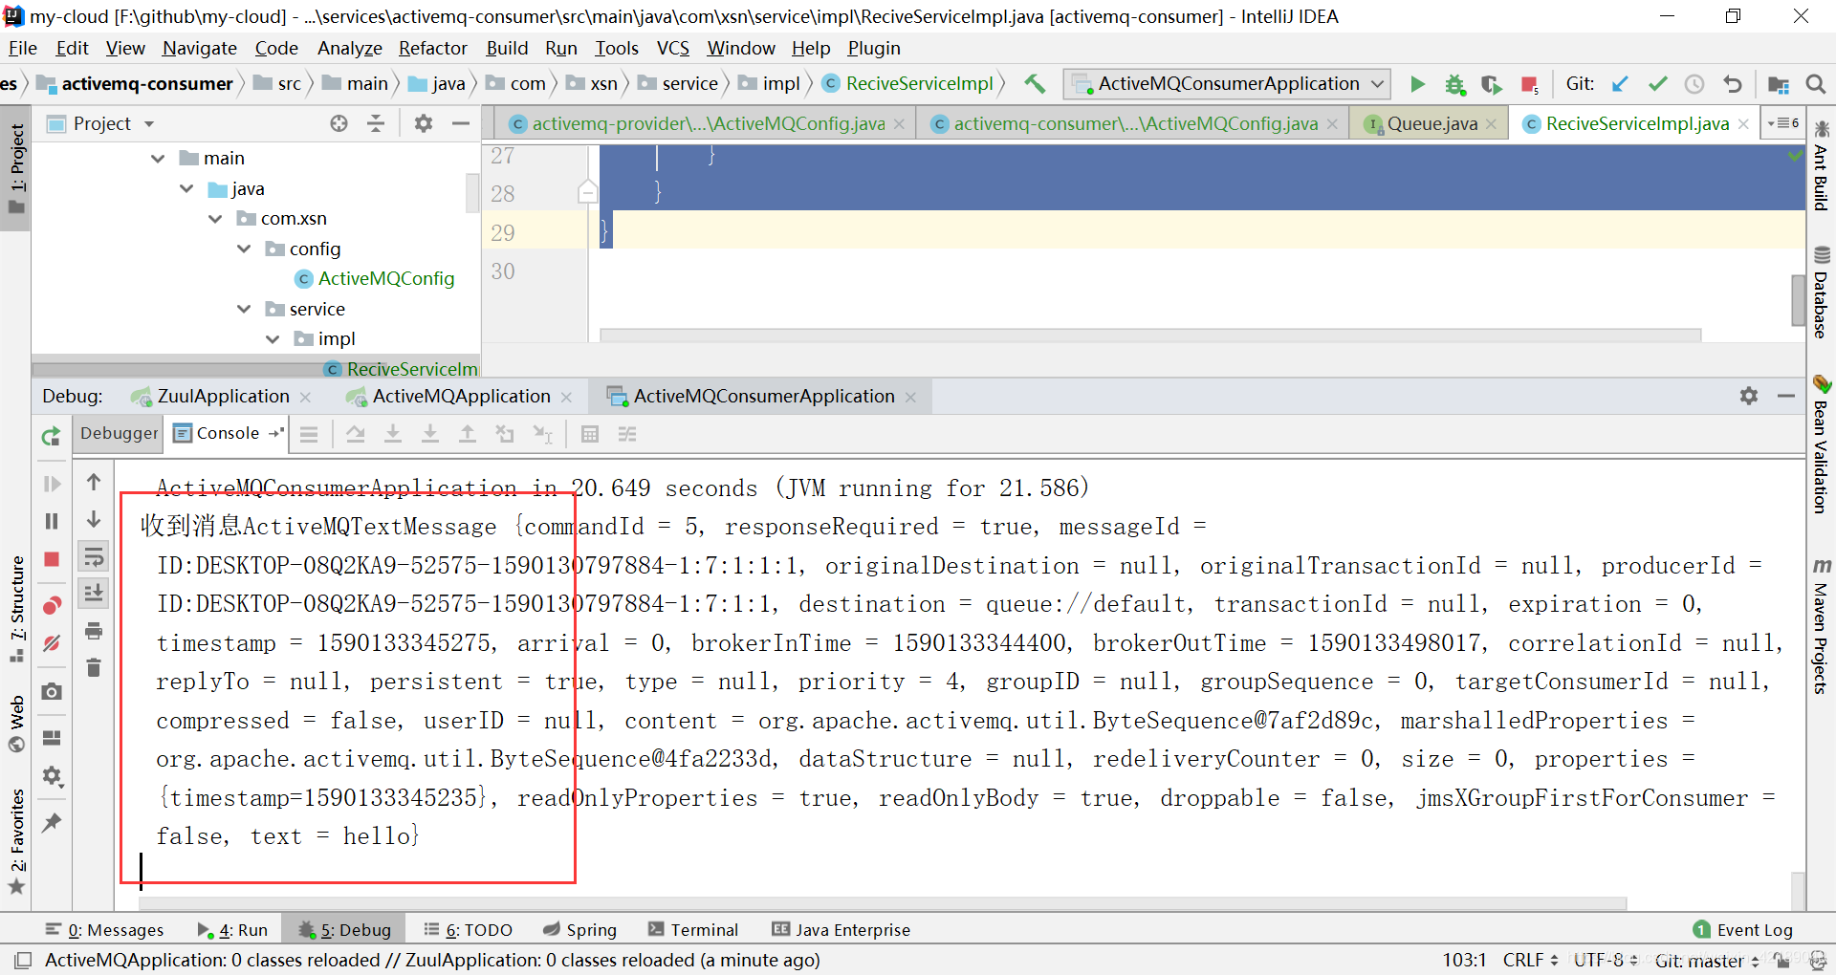Screen dimensions: 1836x975
Task: Toggle scroll to end of console
Action: [x=94, y=594]
